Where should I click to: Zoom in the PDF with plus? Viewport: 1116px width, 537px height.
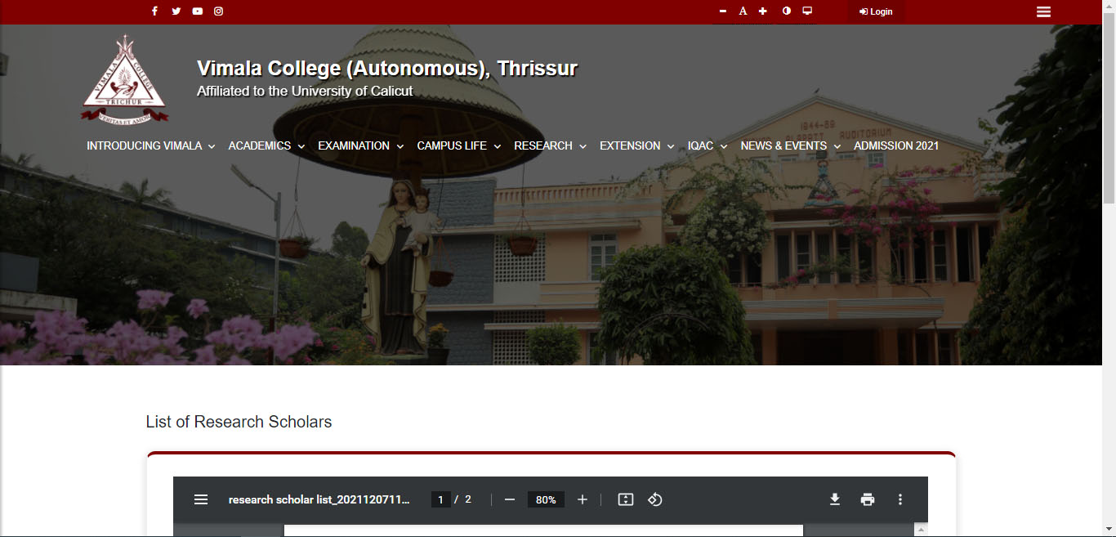[583, 499]
